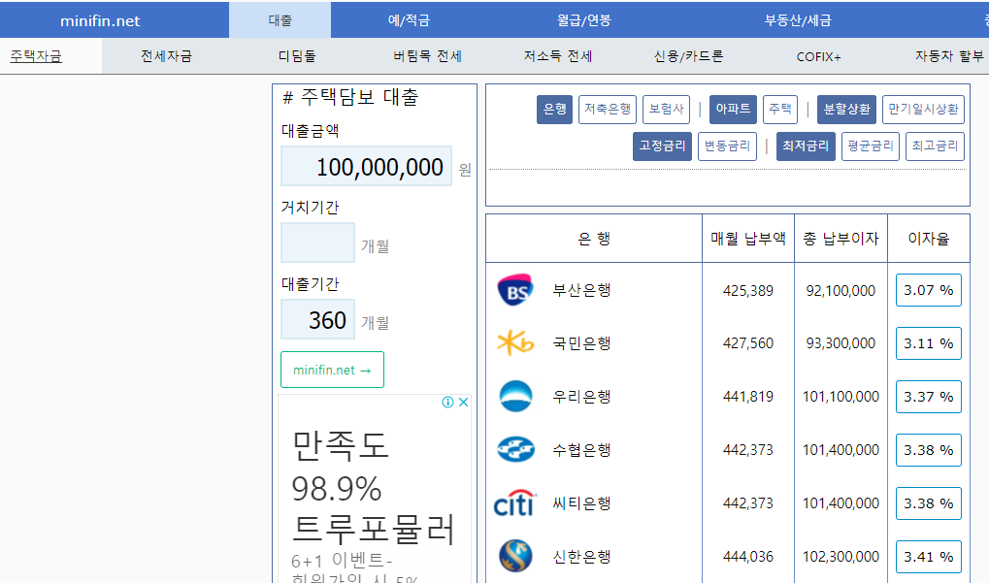Viewport: 989px width, 583px height.
Task: Click the 국민은행 bank name
Action: [x=581, y=343]
